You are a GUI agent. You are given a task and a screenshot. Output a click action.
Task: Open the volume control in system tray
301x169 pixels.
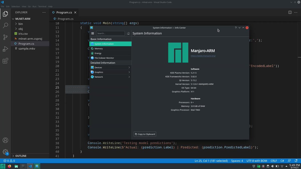273,166
